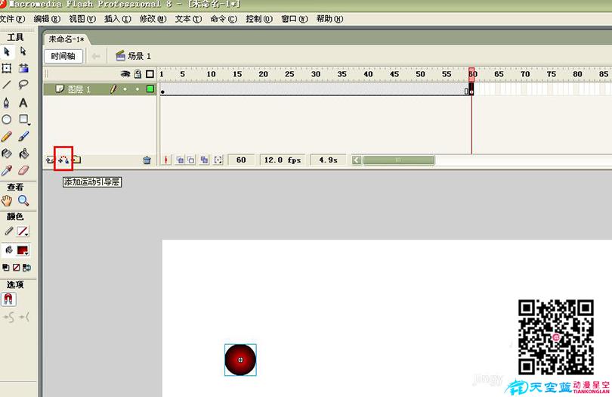This screenshot has height=397, width=612.
Task: Open the stroke color swatch
Action: click(x=23, y=231)
